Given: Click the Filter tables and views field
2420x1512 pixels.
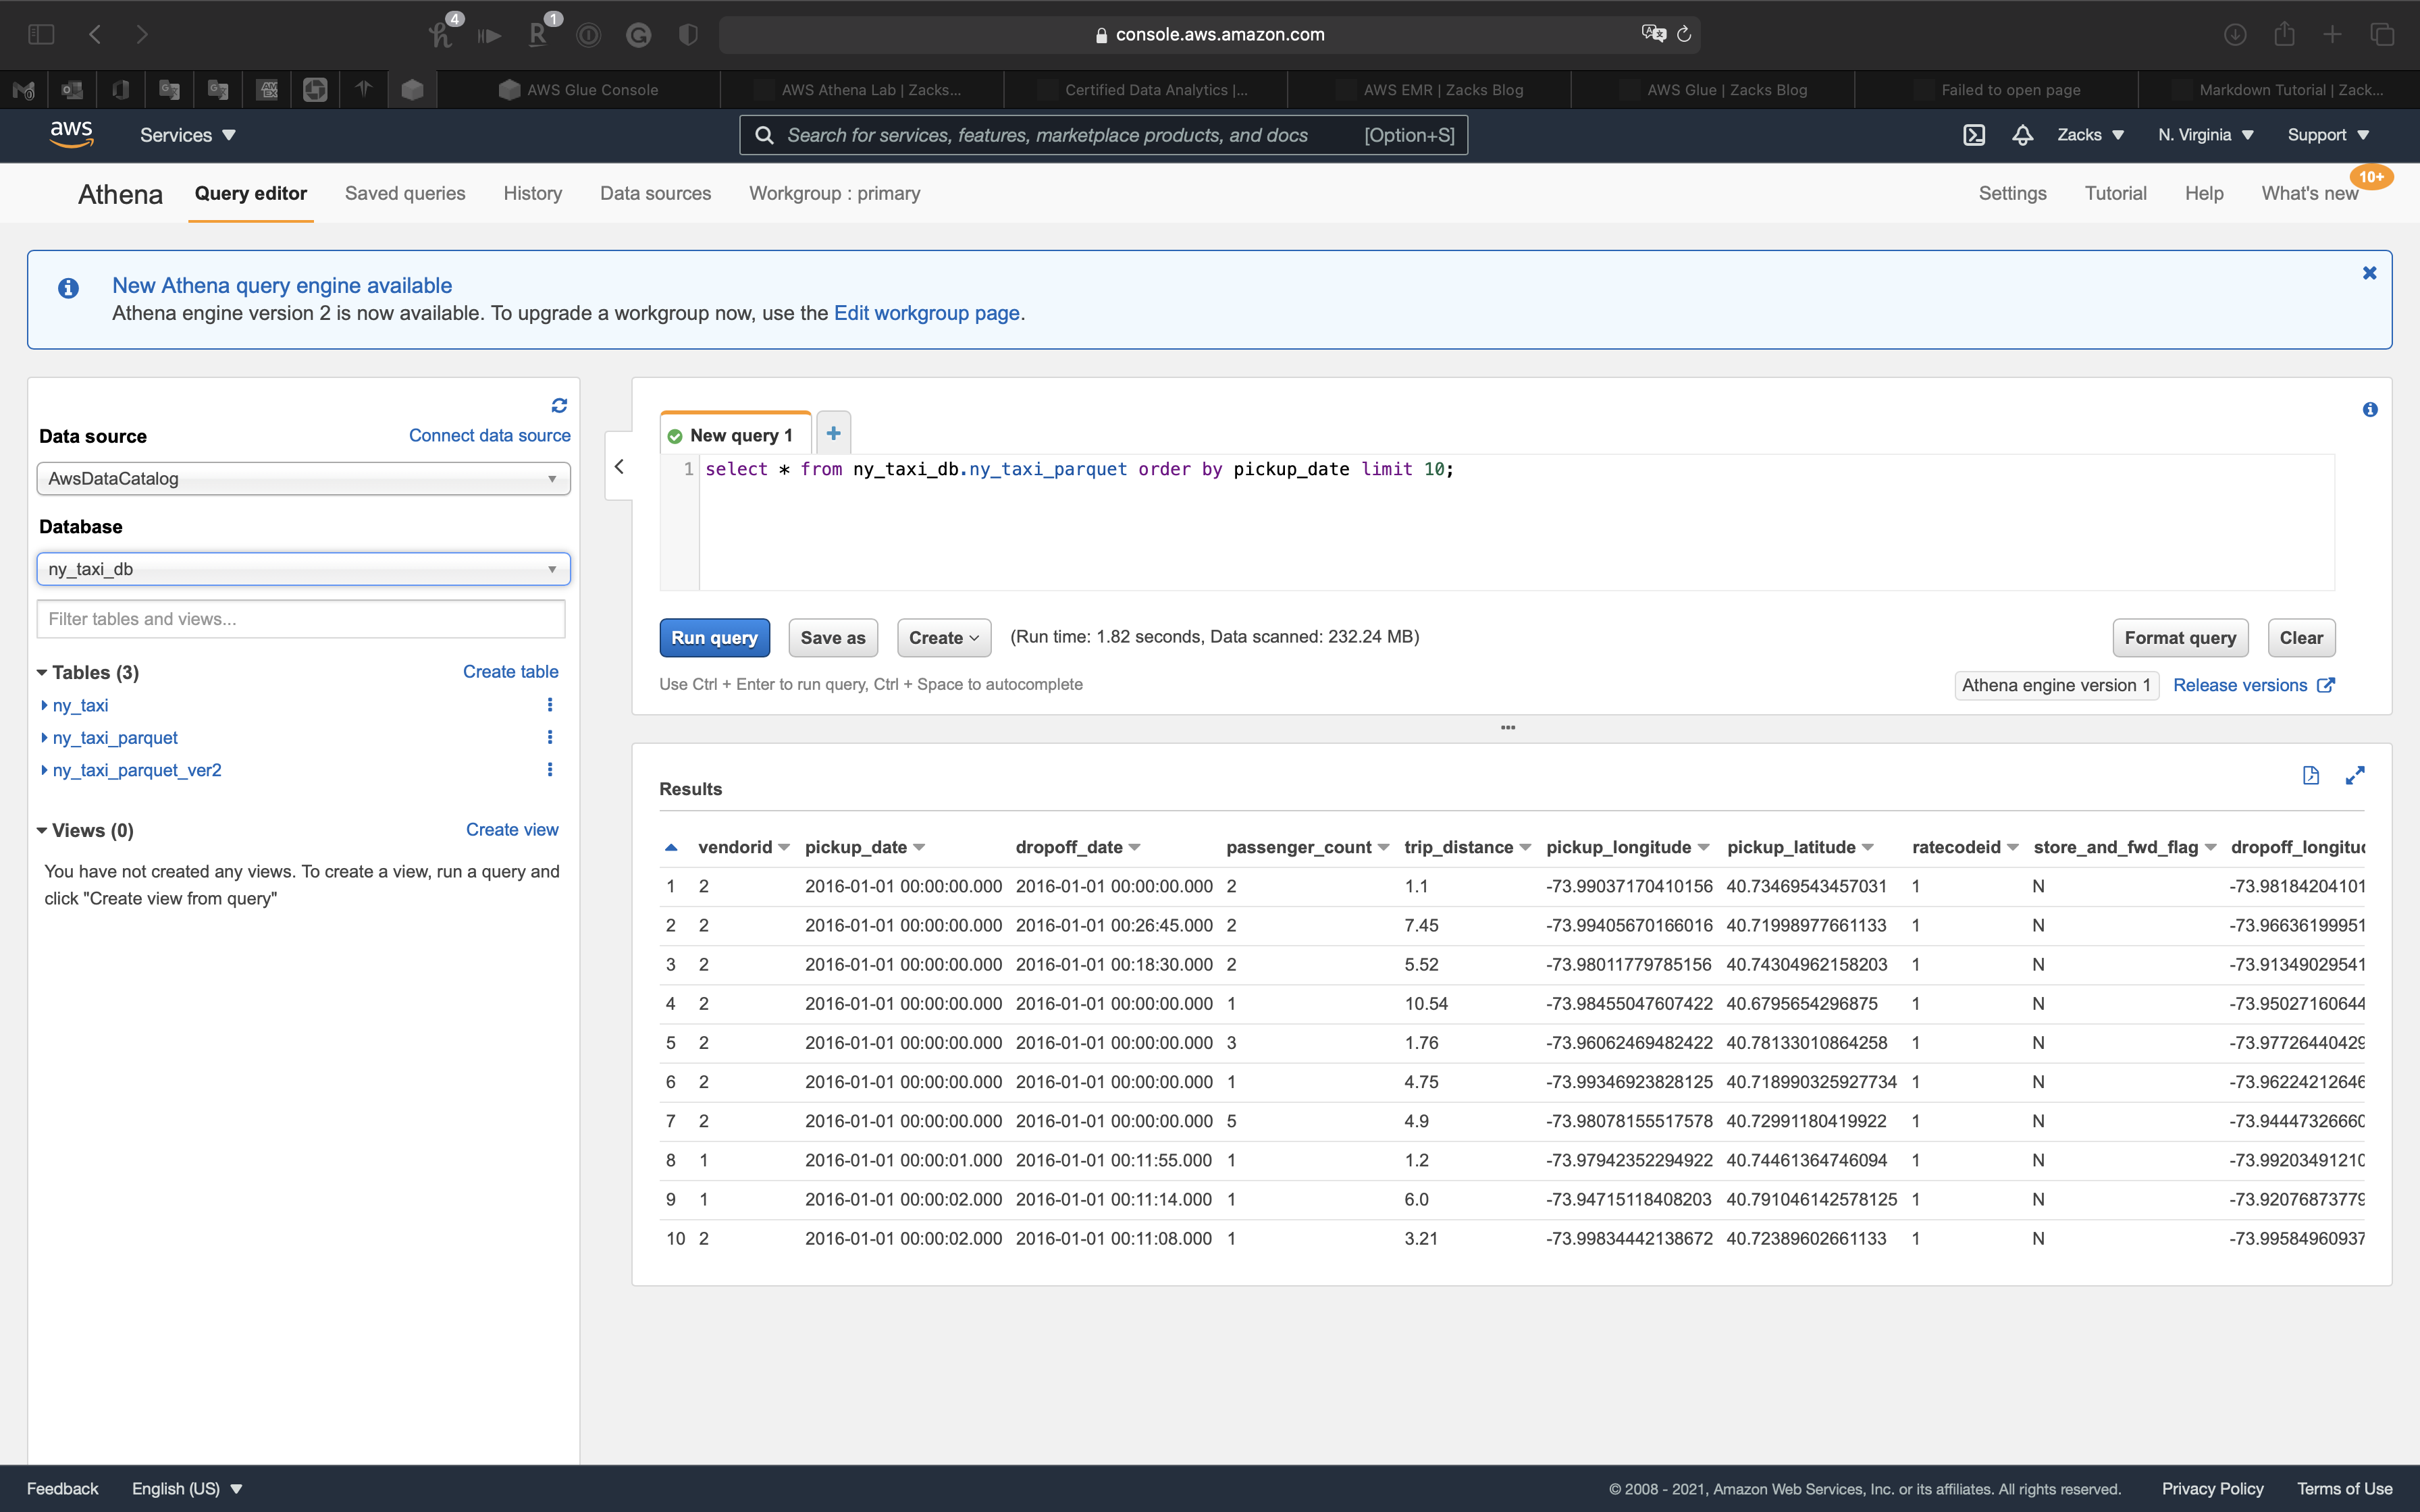Looking at the screenshot, I should point(300,619).
